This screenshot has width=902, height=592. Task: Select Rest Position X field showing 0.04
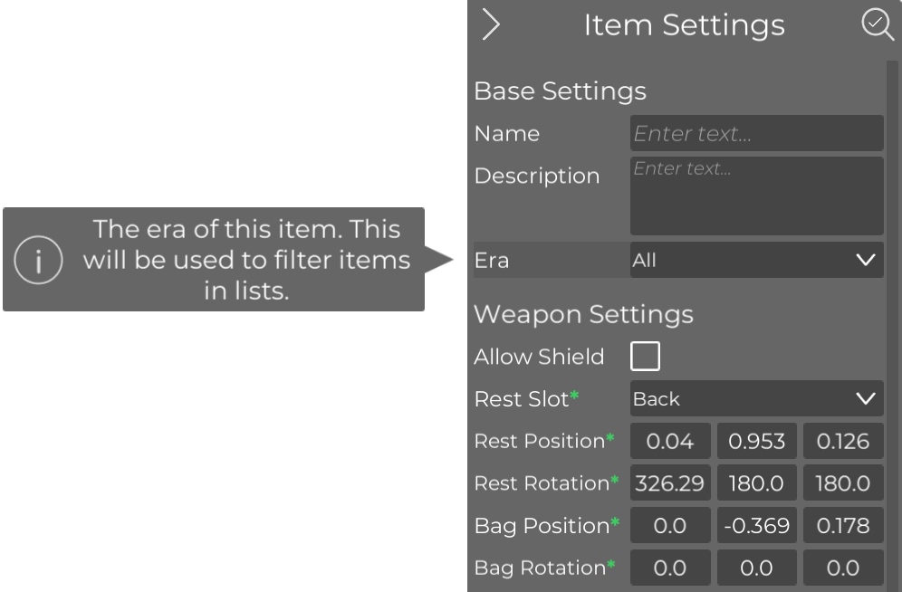click(670, 442)
